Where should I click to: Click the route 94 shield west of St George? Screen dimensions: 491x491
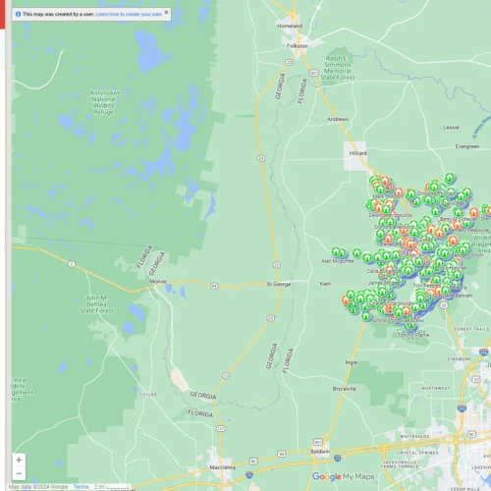click(214, 286)
